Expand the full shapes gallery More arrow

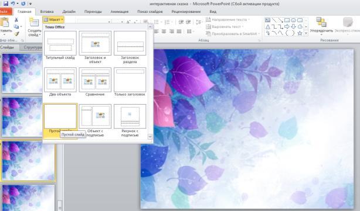(x=306, y=33)
